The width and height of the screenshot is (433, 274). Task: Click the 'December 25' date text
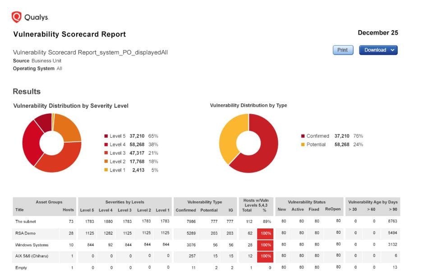[x=378, y=33]
